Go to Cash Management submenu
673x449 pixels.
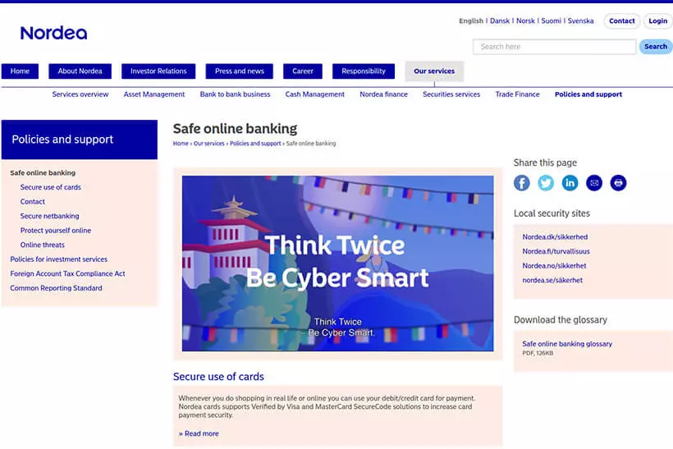coord(314,94)
